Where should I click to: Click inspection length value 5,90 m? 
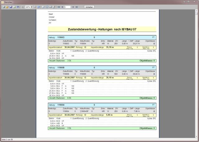click(109, 115)
